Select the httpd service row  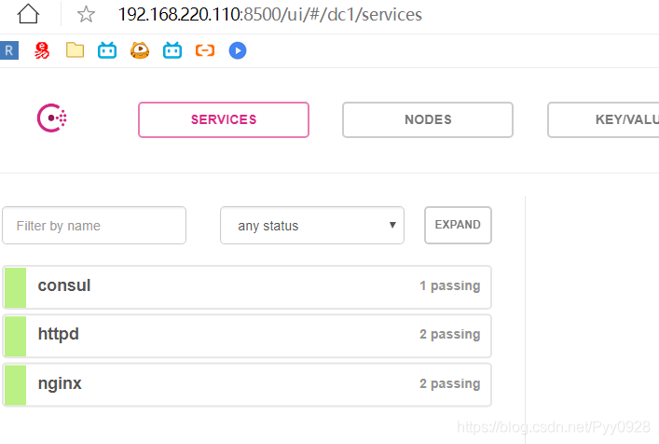point(247,336)
